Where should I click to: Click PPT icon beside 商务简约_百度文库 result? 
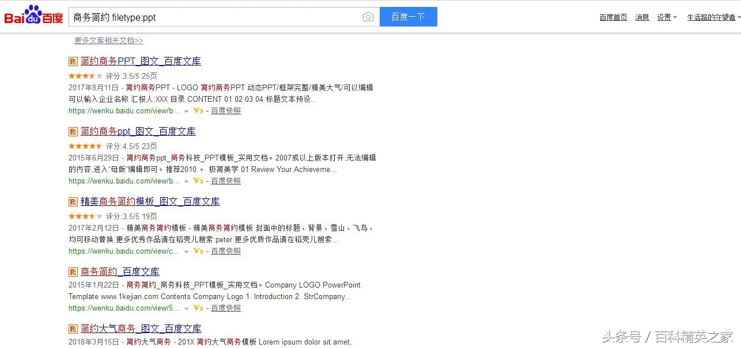click(x=73, y=272)
